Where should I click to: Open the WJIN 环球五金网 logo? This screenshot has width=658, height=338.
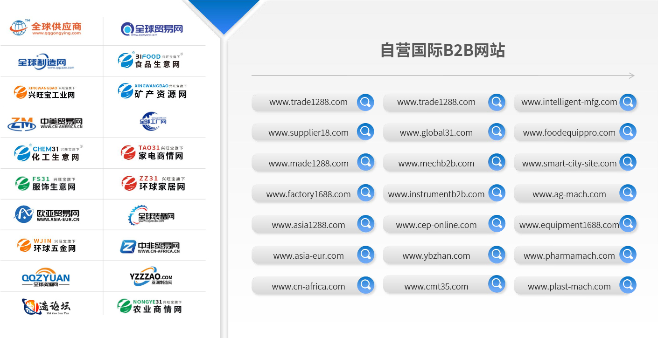[46, 245]
